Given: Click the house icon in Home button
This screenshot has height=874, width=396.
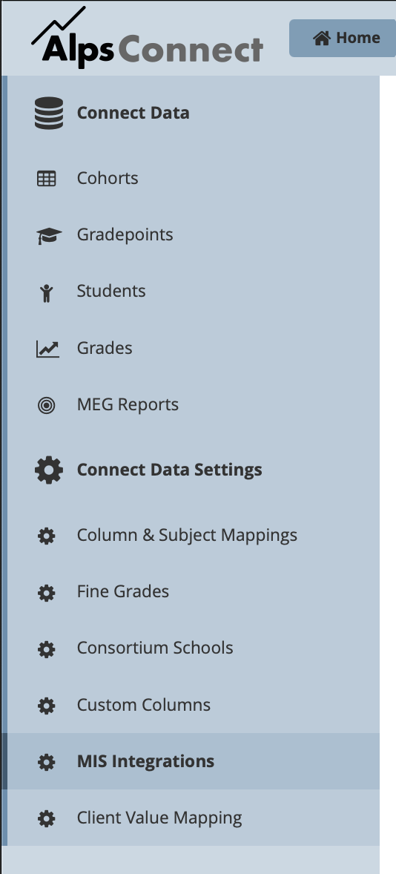Looking at the screenshot, I should coord(322,38).
